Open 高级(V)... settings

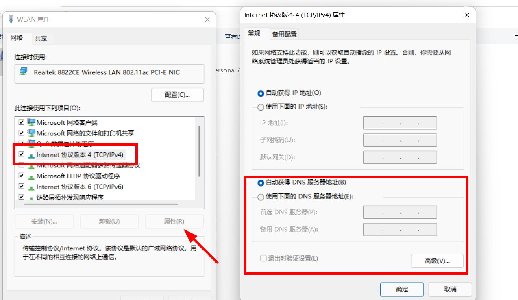pos(437,261)
